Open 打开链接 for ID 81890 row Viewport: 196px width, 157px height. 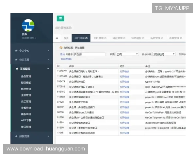[124, 118]
